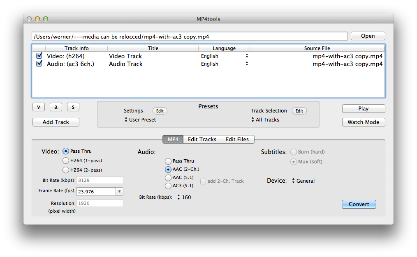Click the Language column header
This screenshot has width=417, height=257.
[x=224, y=48]
